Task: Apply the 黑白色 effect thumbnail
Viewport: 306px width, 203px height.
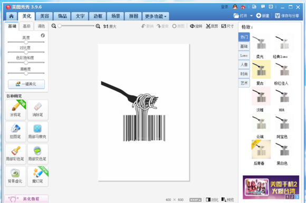Action: coord(284,149)
